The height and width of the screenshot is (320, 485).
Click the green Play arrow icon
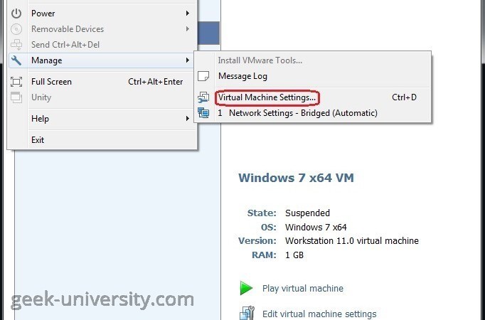[246, 288]
